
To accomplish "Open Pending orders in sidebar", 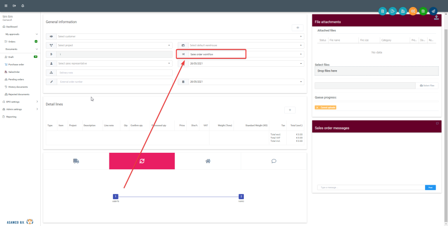I will pyautogui.click(x=16, y=79).
